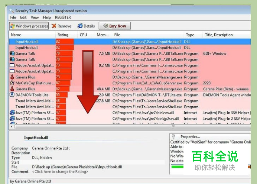This screenshot has width=257, height=184.
Task: Click "Click here to change the Rating" comment
Action: point(60,172)
